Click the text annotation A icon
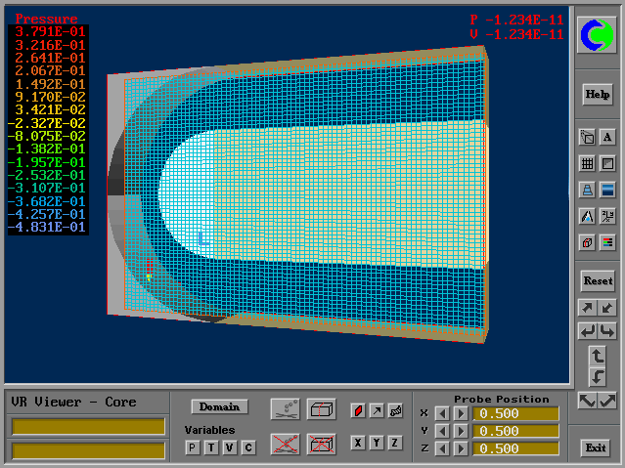This screenshot has height=468, width=625. coord(607,138)
